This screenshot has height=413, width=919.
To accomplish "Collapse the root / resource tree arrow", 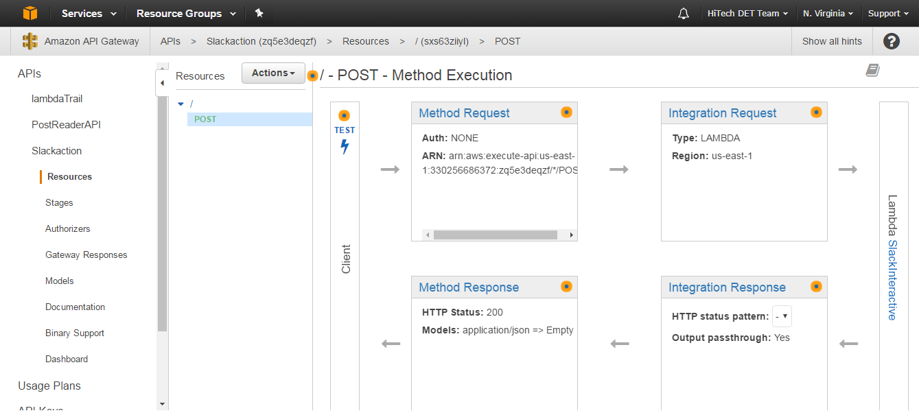I will click(x=181, y=104).
